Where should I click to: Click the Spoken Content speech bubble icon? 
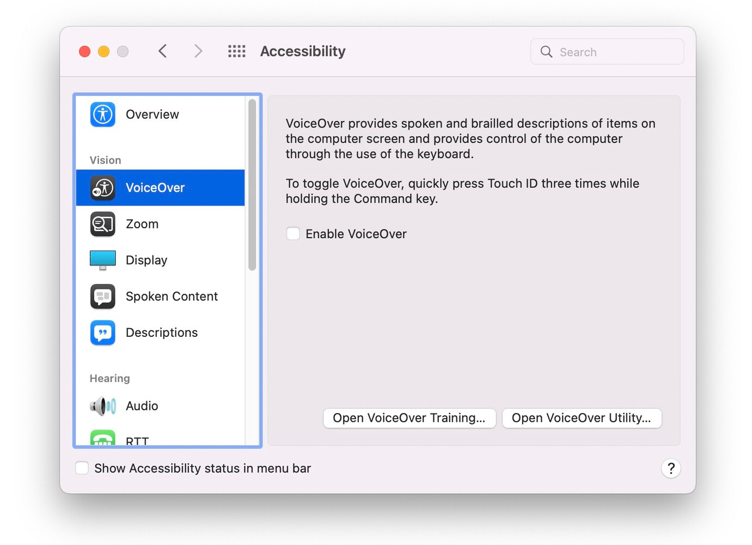pos(102,296)
